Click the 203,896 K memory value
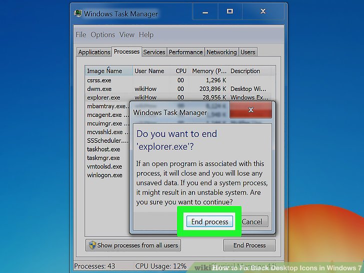Image resolution: width=364 pixels, height=273 pixels. [x=212, y=89]
